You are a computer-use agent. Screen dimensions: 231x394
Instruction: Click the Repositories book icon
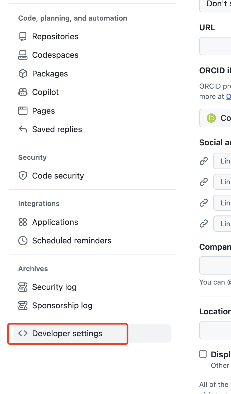click(23, 36)
